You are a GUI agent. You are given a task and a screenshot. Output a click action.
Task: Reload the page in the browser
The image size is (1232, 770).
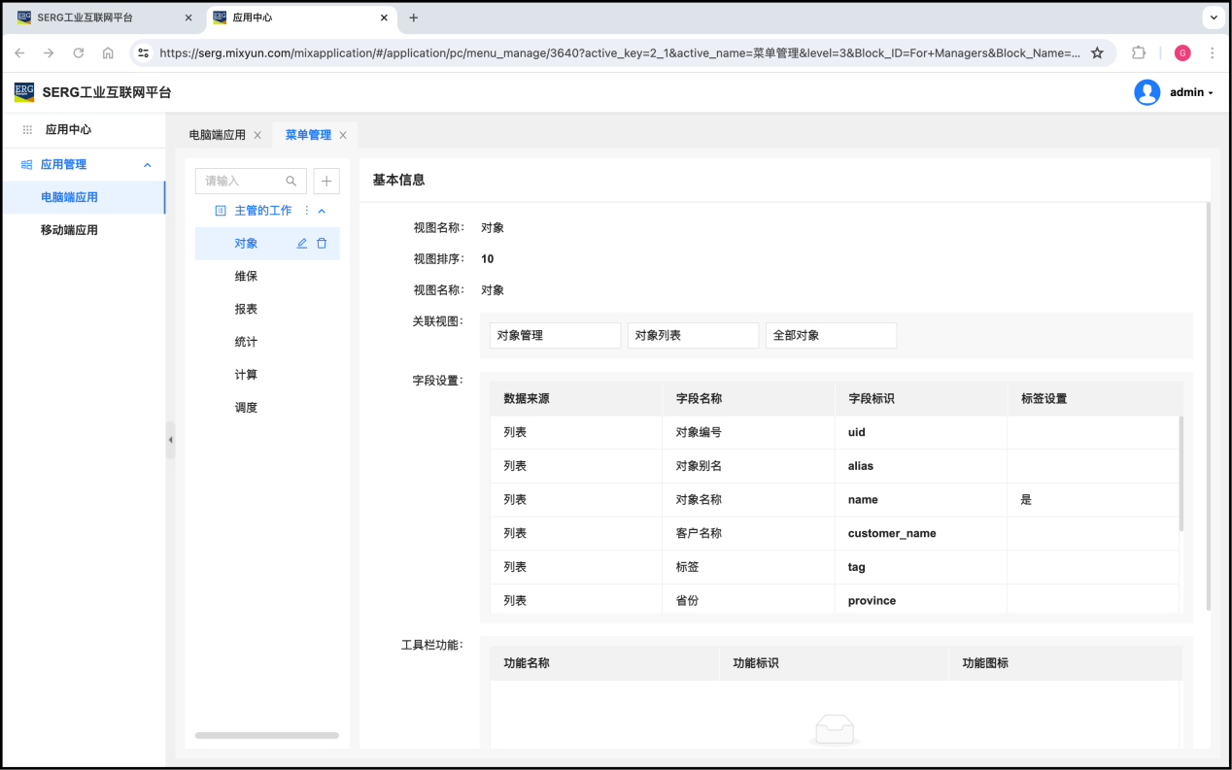pos(79,53)
